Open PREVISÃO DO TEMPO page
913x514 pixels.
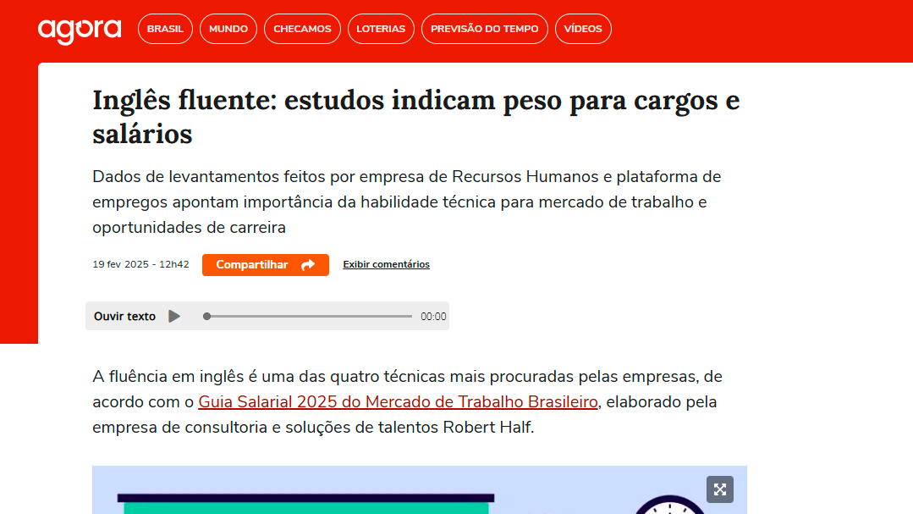point(485,29)
